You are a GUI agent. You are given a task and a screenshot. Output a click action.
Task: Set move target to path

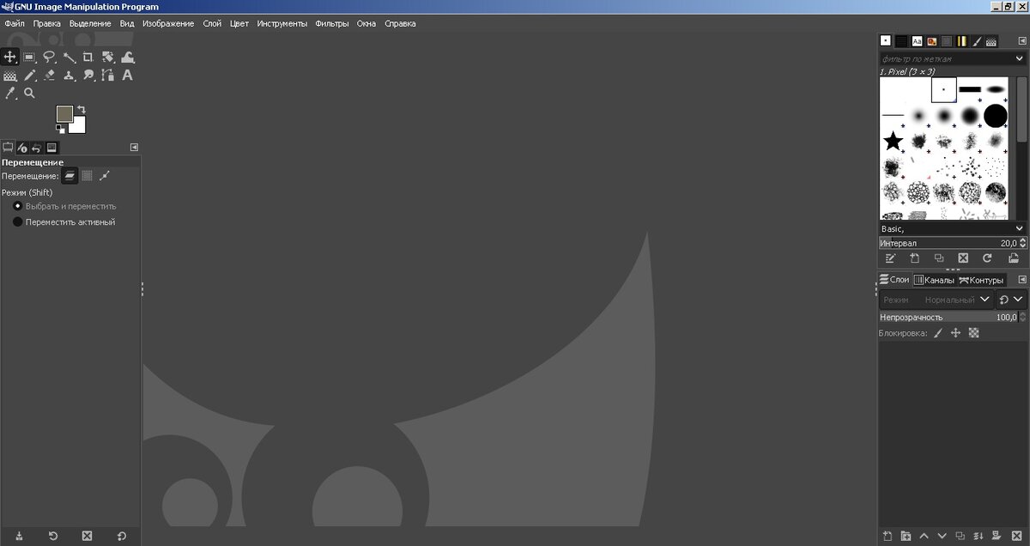tap(104, 175)
